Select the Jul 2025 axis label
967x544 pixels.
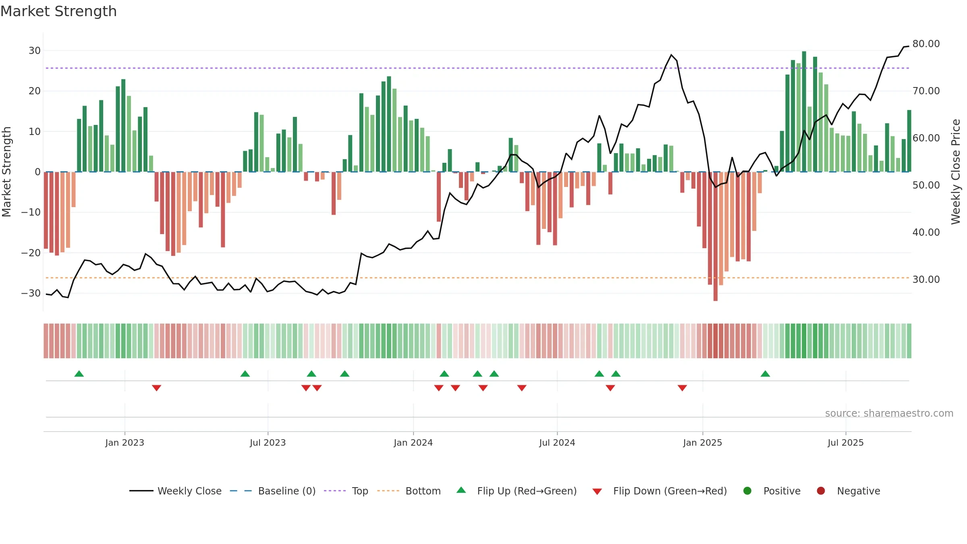pyautogui.click(x=845, y=443)
